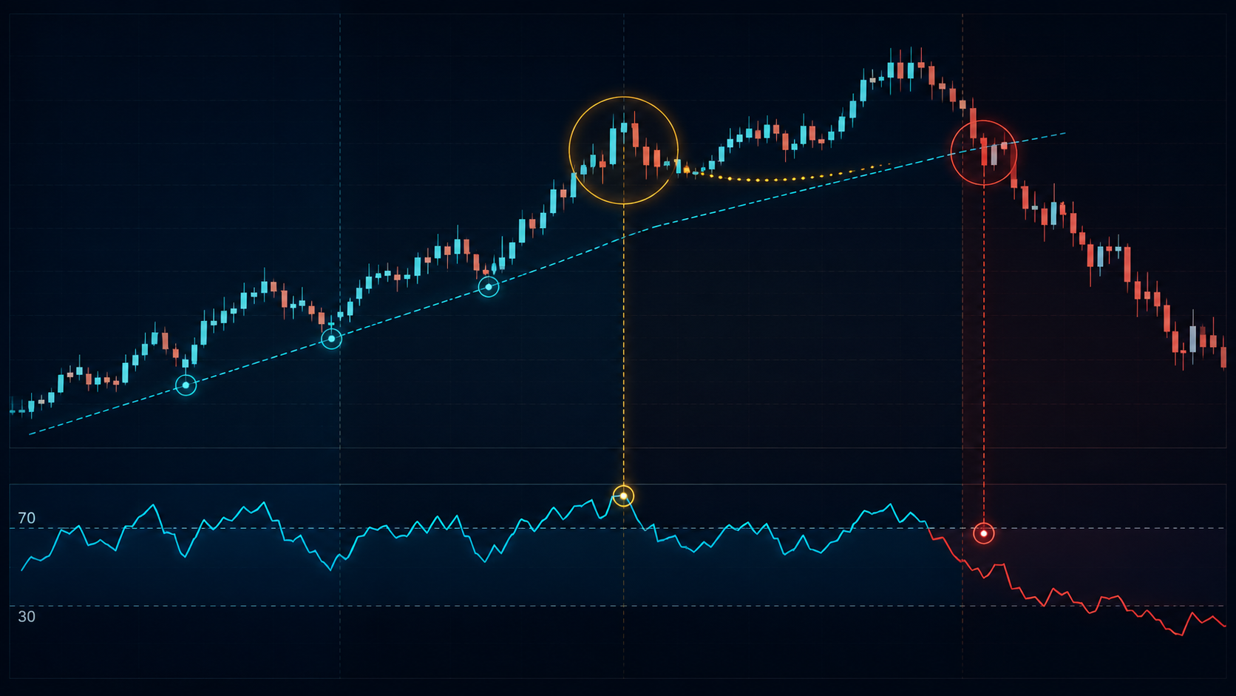The width and height of the screenshot is (1236, 696).
Task: Select the yellow RSI peak marker
Action: point(624,496)
